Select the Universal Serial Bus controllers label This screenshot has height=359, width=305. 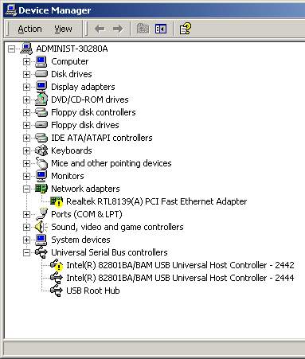click(x=109, y=252)
